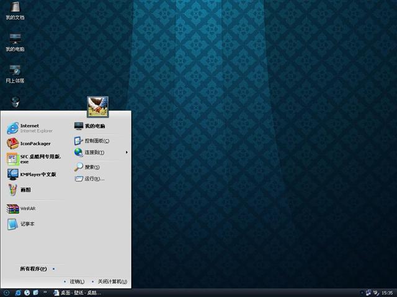The height and width of the screenshot is (297, 397).
Task: Click the globe icon in quick launch
Action: (27, 293)
